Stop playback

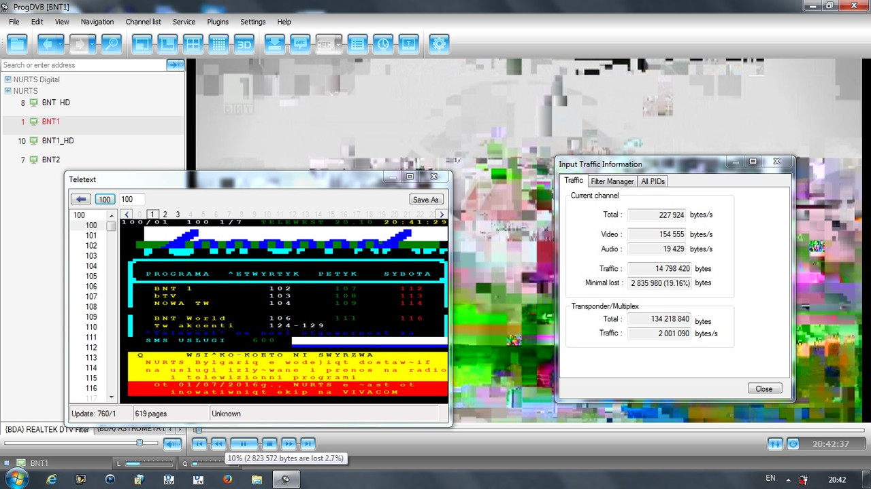[x=269, y=443]
